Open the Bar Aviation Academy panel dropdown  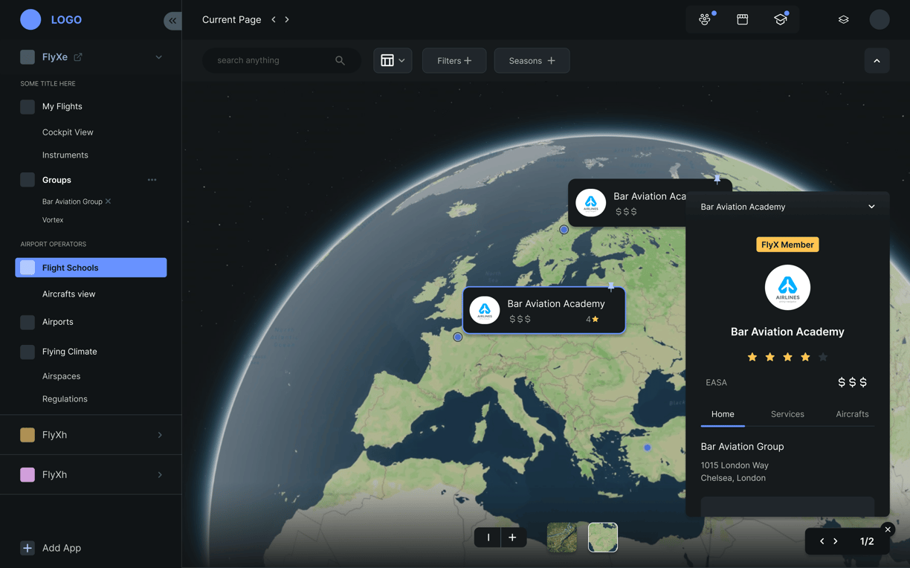coord(871,207)
